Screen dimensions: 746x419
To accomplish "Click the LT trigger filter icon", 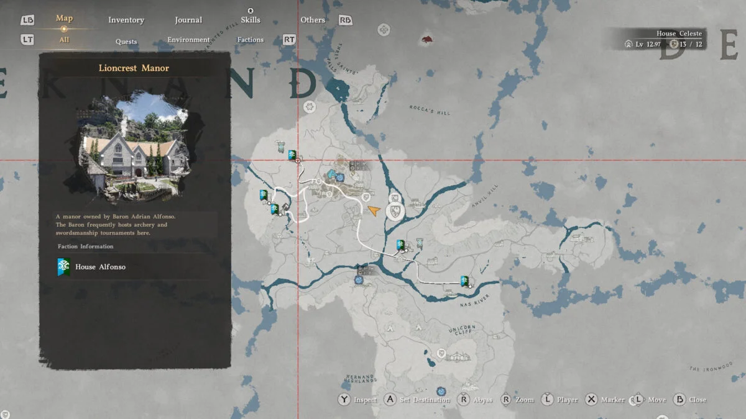I will [28, 40].
